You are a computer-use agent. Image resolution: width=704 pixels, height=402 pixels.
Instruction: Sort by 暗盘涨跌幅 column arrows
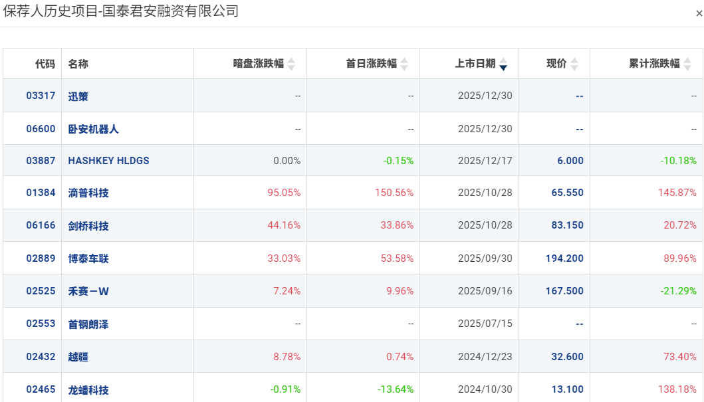click(x=291, y=64)
